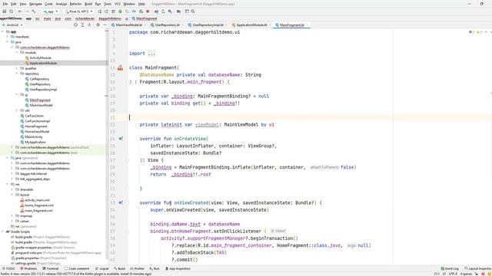The width and height of the screenshot is (492, 276).
Task: Select proguard-rules.pro file
Action: (x=28, y=252)
